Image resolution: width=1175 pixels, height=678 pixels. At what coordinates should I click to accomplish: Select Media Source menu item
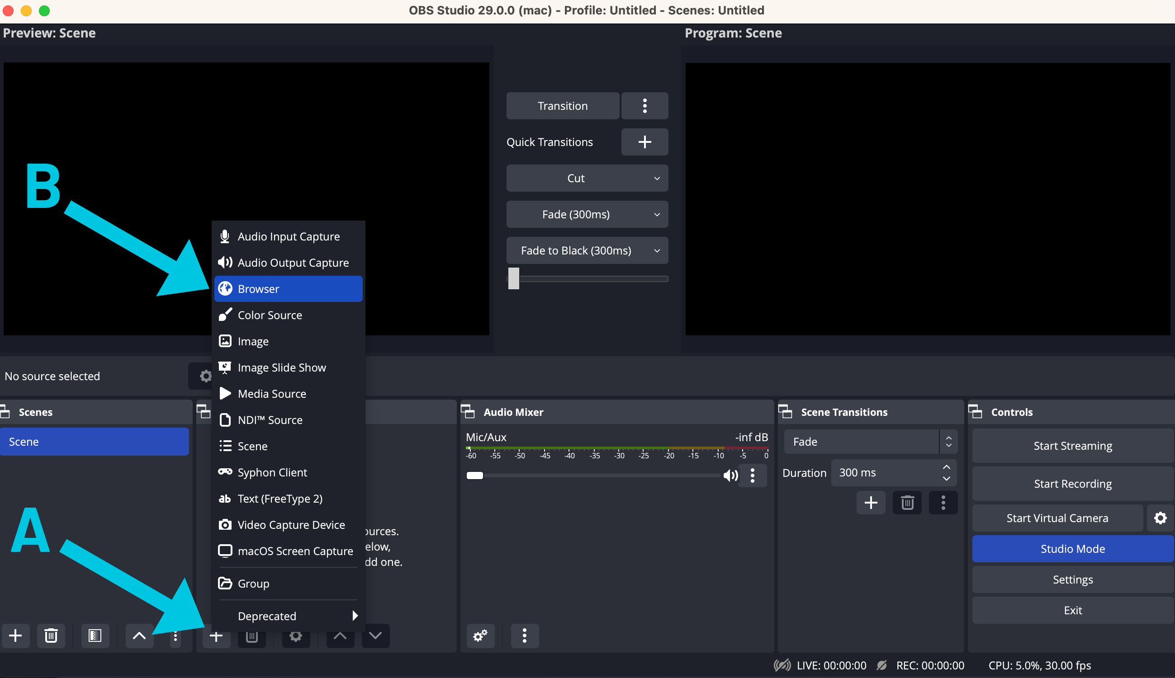pyautogui.click(x=288, y=394)
